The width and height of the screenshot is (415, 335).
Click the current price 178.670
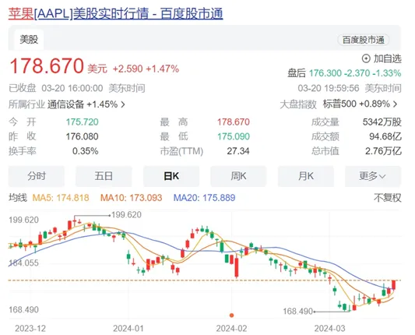[x=47, y=66]
